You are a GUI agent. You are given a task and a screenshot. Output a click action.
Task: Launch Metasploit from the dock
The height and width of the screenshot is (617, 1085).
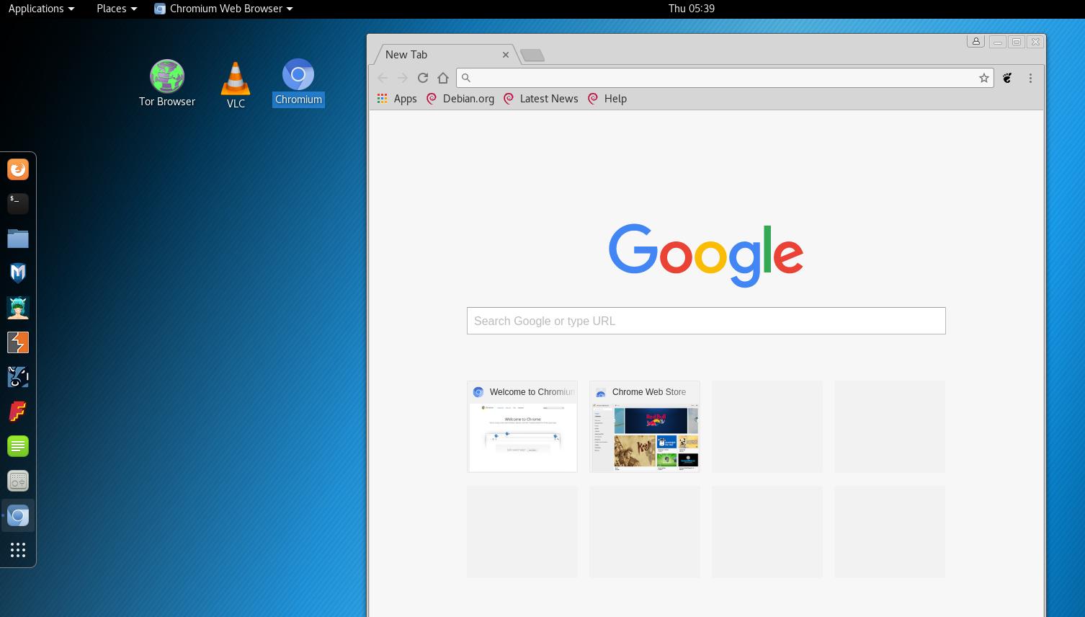point(18,273)
